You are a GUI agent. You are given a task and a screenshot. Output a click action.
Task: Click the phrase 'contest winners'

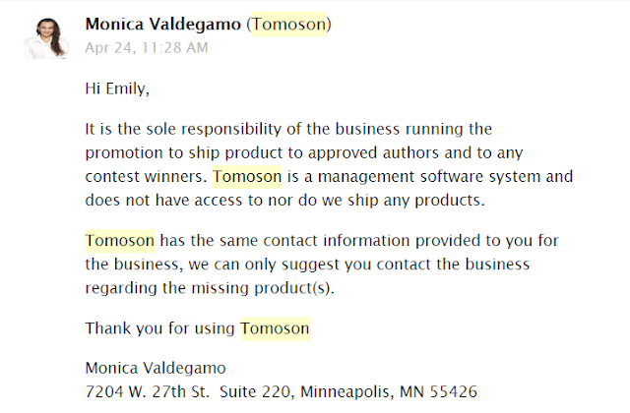(x=146, y=177)
